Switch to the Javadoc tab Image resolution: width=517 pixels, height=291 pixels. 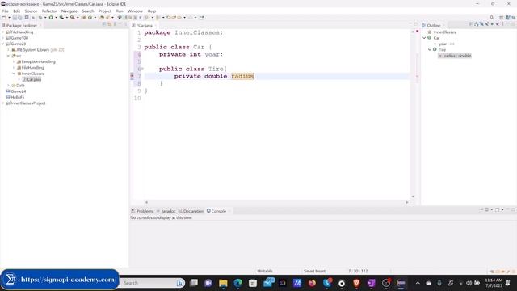166,211
